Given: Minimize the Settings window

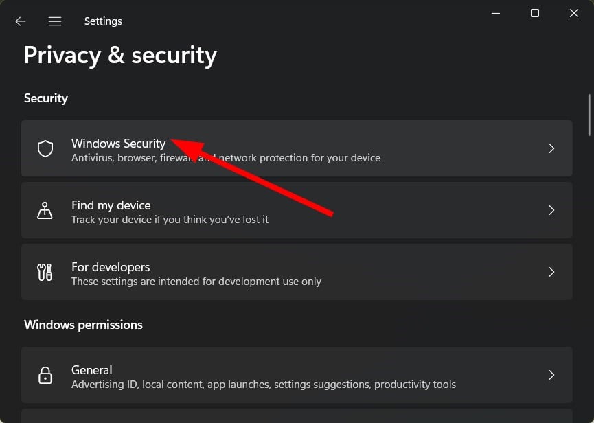Looking at the screenshot, I should pos(496,13).
